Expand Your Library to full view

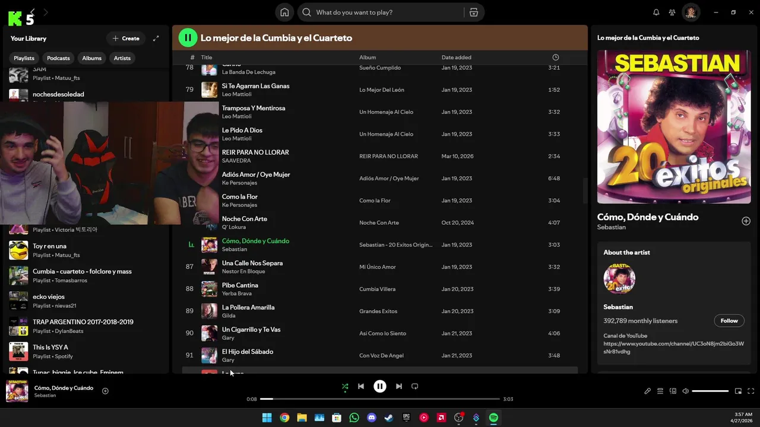tap(156, 39)
